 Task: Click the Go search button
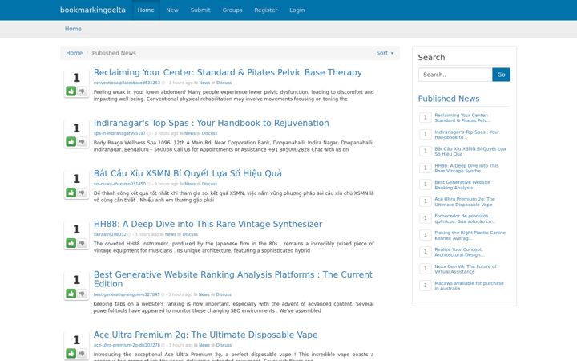(x=501, y=75)
